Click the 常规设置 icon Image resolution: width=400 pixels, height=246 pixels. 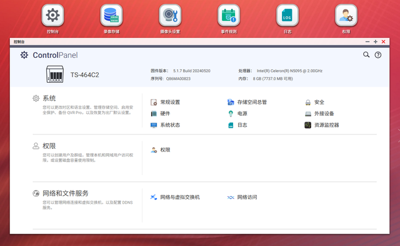click(154, 102)
